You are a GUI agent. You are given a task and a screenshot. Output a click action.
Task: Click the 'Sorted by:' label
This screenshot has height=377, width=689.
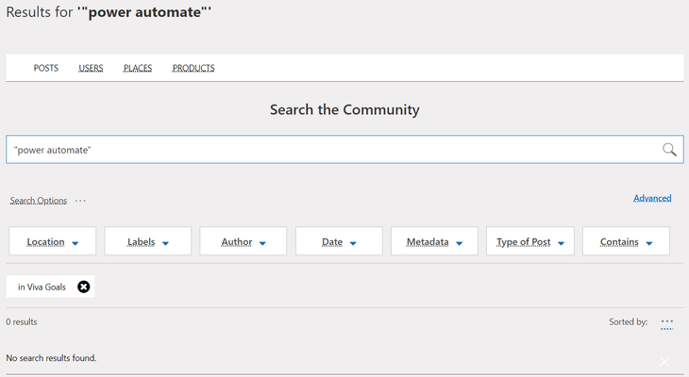pyautogui.click(x=628, y=321)
